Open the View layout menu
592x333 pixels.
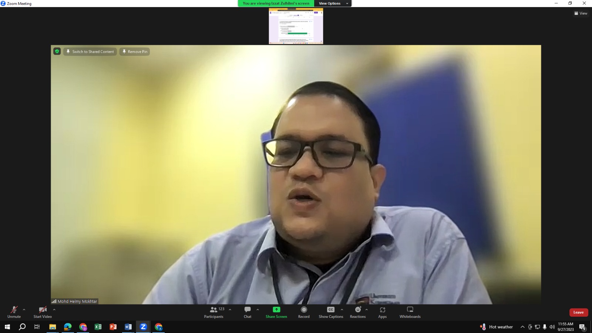point(581,13)
